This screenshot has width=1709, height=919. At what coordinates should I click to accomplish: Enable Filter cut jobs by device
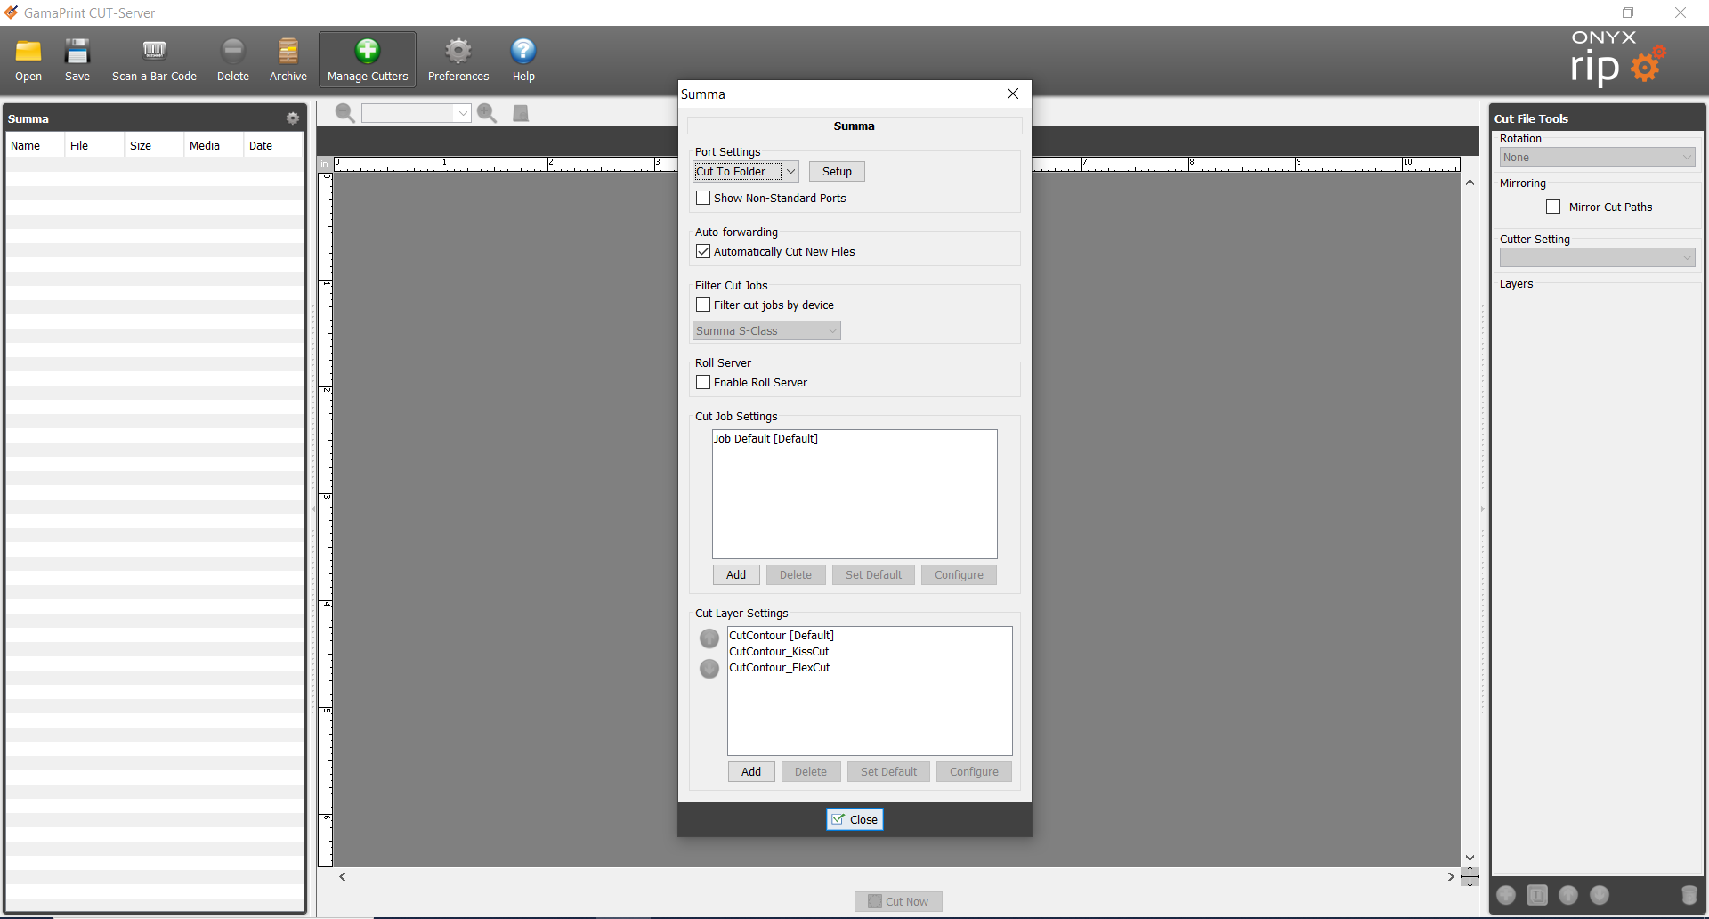point(703,305)
